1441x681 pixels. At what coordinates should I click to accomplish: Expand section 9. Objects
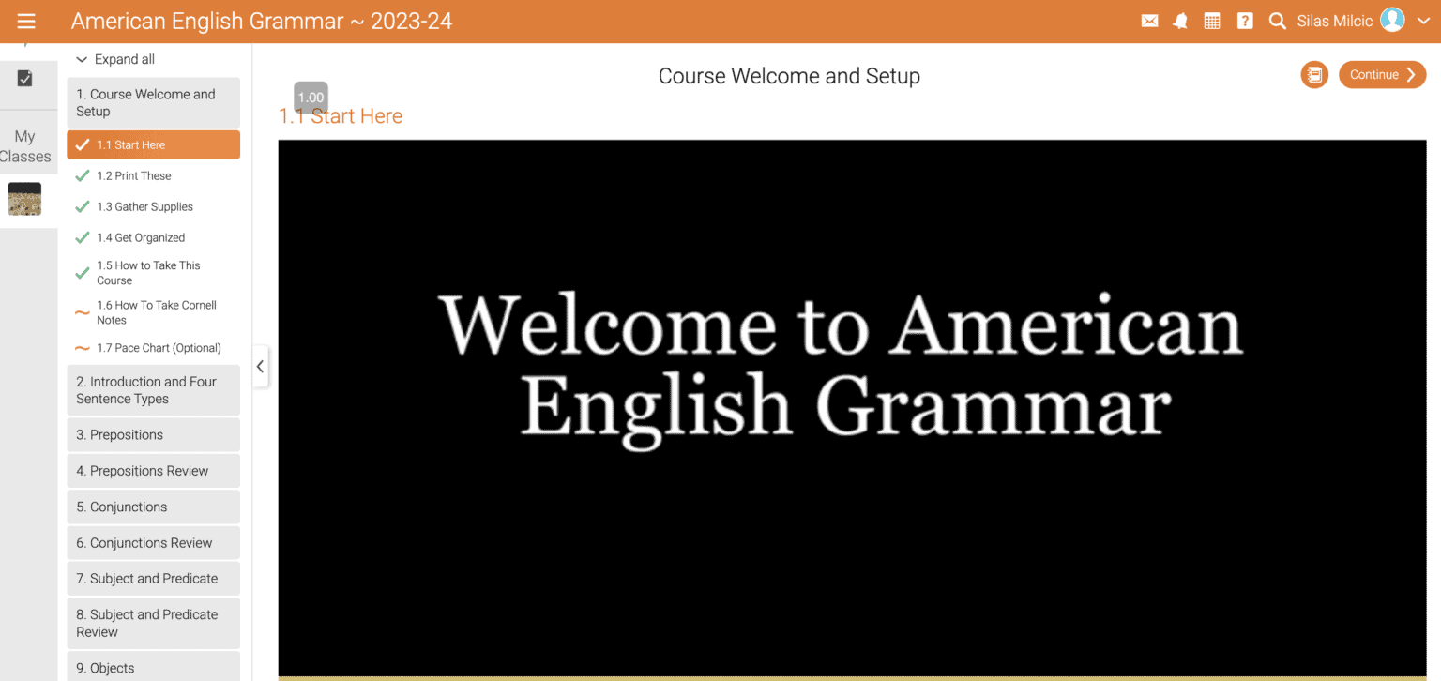point(153,666)
